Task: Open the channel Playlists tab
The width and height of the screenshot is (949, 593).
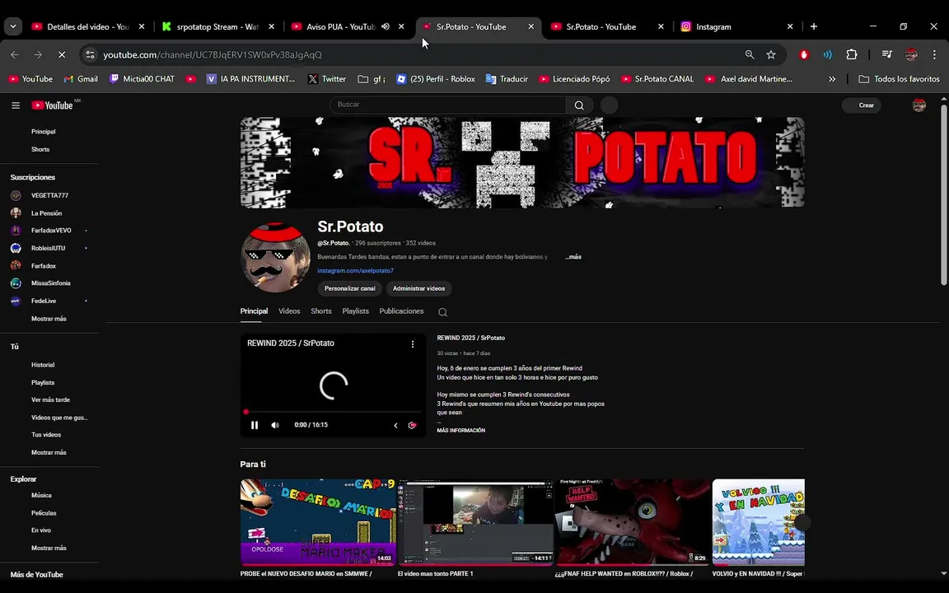Action: pyautogui.click(x=355, y=311)
